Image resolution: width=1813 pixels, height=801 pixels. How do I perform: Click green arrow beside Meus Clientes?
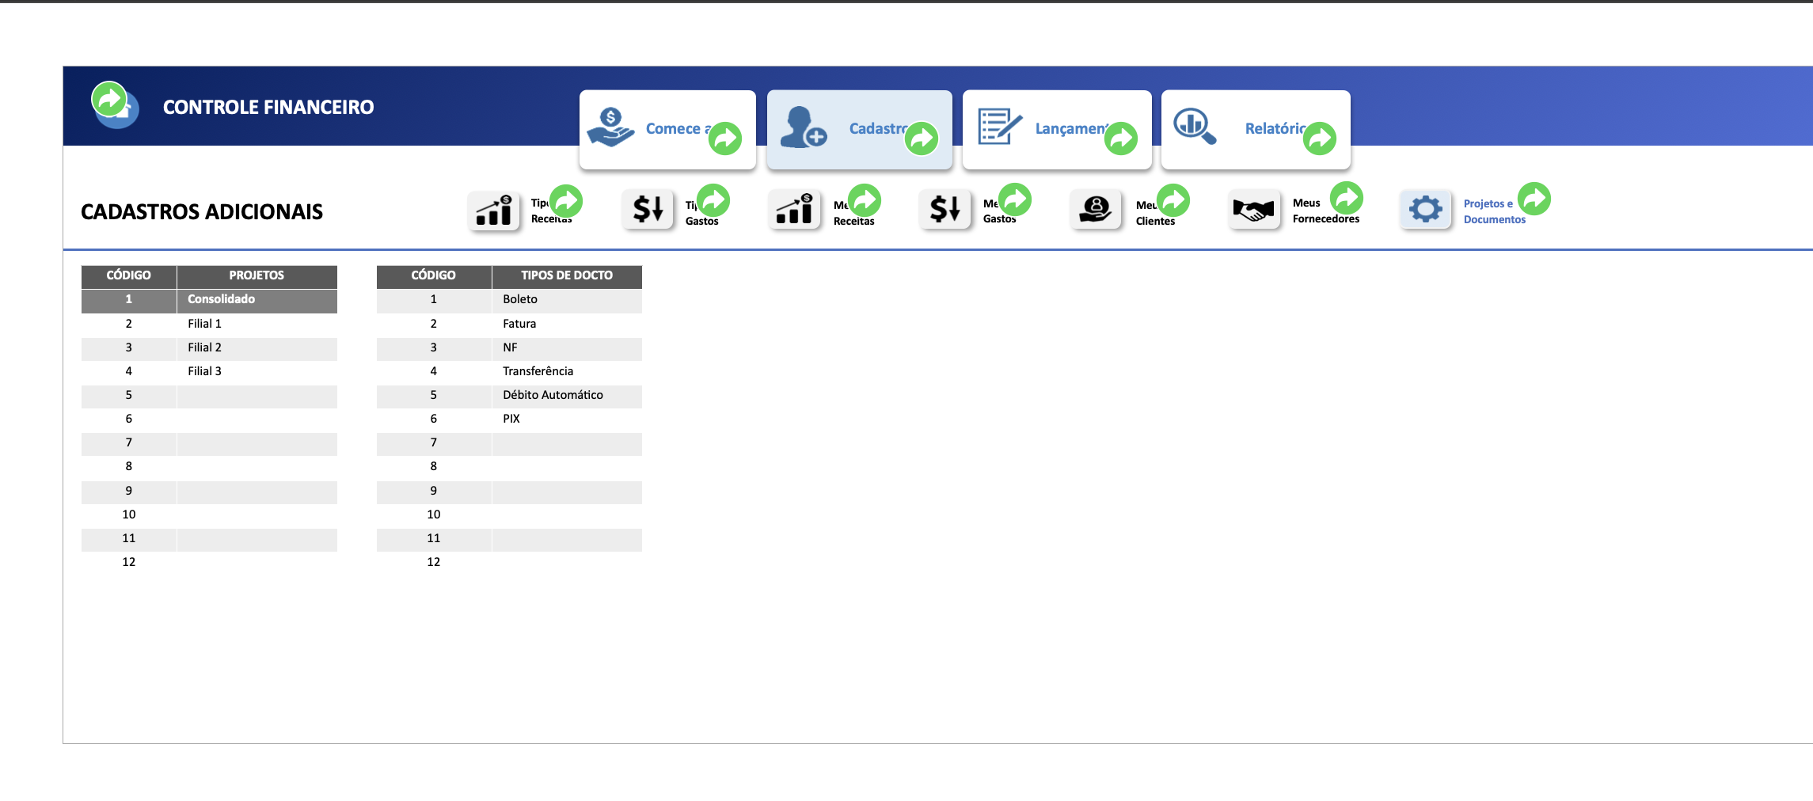pyautogui.click(x=1173, y=200)
